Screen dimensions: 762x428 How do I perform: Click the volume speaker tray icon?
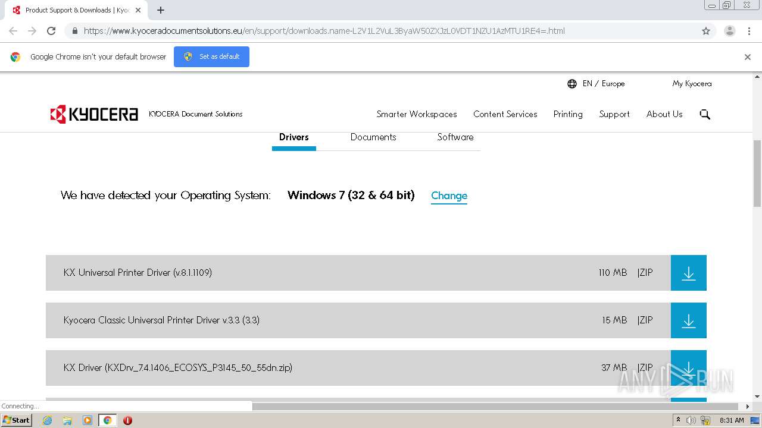click(x=691, y=420)
